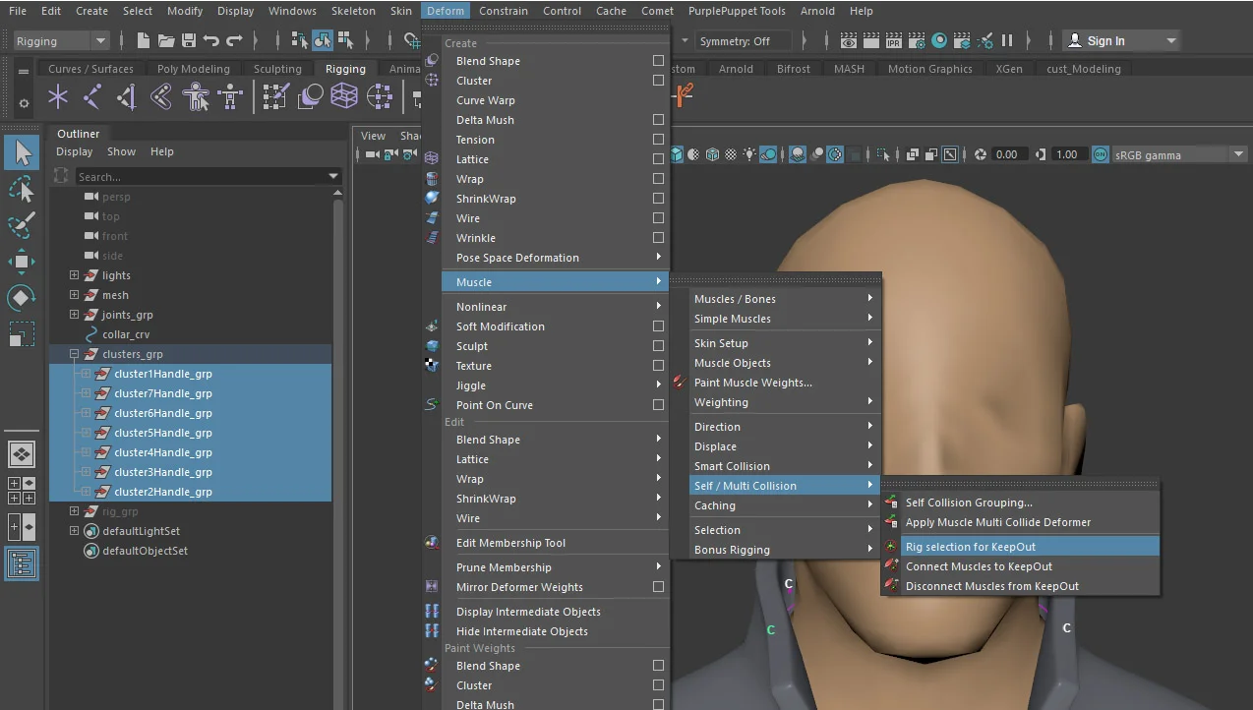This screenshot has width=1253, height=710.
Task: Open Delta Mush option box
Action: tap(659, 120)
